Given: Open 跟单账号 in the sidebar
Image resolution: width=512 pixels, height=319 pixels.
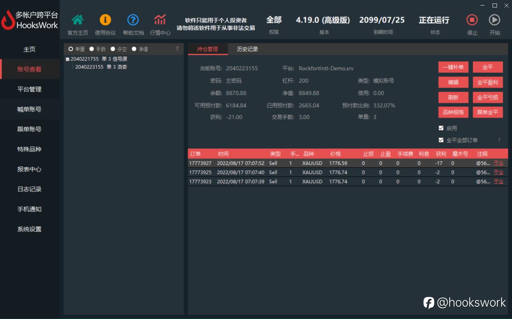Looking at the screenshot, I should pos(30,129).
